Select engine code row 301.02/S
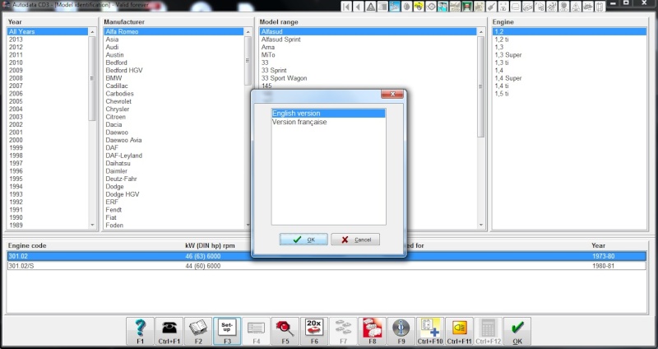658x349 pixels. [x=327, y=266]
